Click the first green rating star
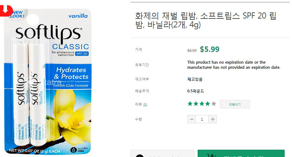Image resolution: width=292 pixels, height=157 pixels. click(190, 103)
